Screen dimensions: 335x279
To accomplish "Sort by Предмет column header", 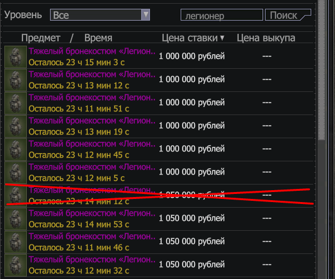I will point(41,38).
